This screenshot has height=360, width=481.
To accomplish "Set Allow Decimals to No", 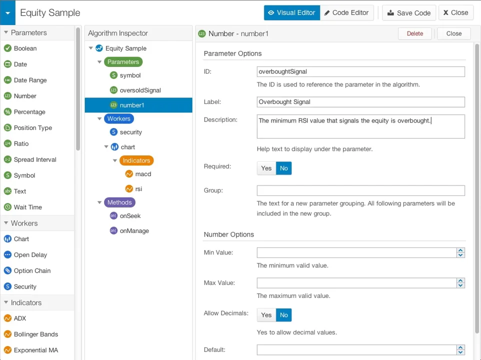I will click(x=284, y=315).
